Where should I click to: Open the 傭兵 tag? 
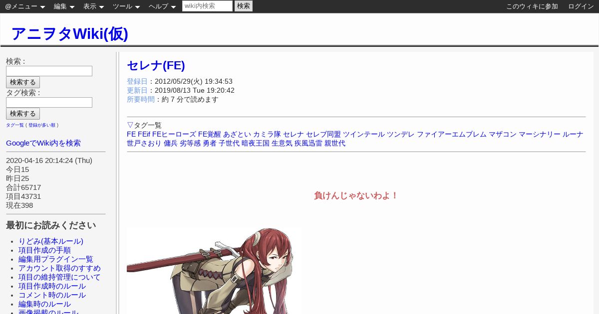click(x=171, y=143)
